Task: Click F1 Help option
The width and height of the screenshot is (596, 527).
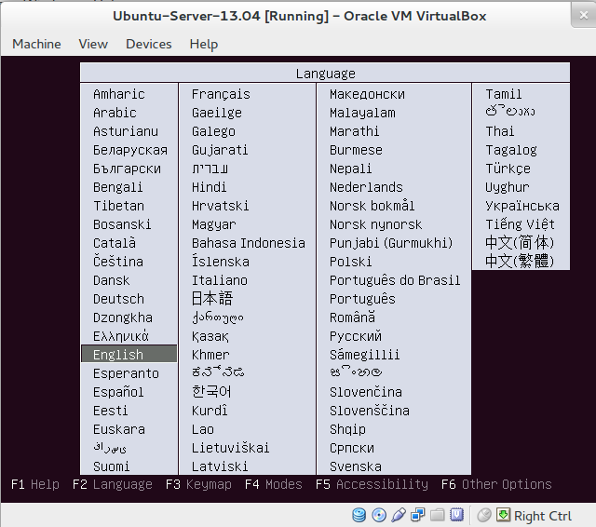Action: (x=35, y=484)
